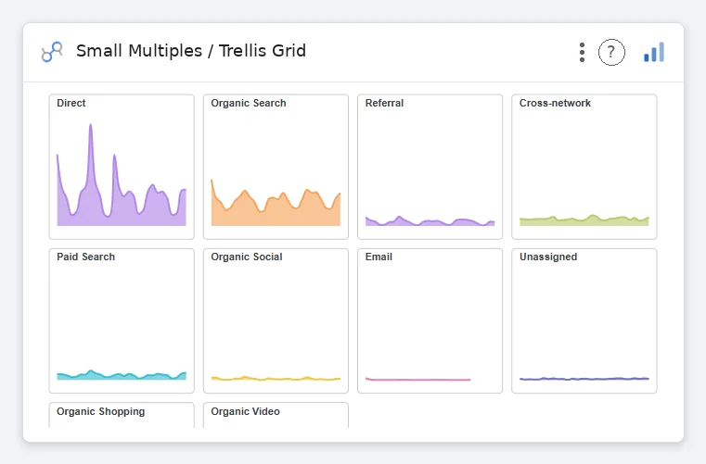The width and height of the screenshot is (706, 464).
Task: Select the Direct channel chart
Action: [122, 167]
